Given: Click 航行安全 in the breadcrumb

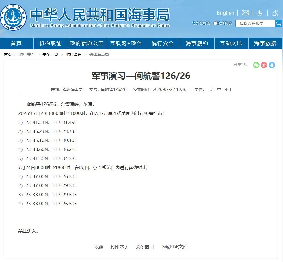Looking at the screenshot, I should 27,54.
